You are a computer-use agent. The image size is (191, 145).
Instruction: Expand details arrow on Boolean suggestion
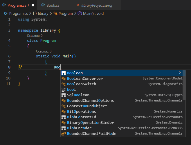[180, 73]
